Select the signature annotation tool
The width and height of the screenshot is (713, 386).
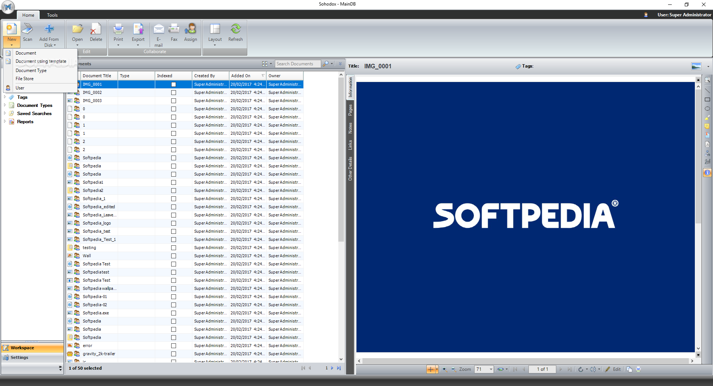tap(707, 161)
